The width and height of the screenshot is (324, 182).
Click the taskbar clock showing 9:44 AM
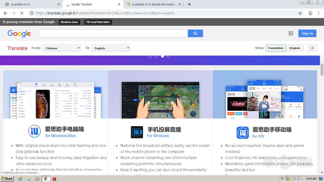[x=311, y=179]
